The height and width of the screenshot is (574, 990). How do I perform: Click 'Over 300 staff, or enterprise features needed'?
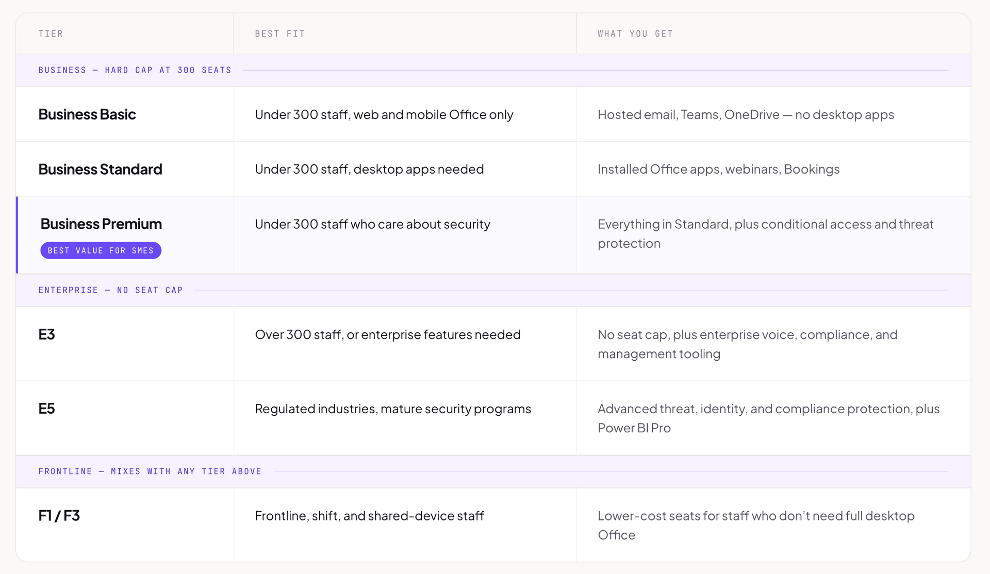pos(388,334)
